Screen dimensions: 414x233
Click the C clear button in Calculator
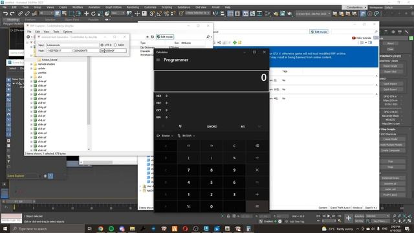[x=234, y=146]
